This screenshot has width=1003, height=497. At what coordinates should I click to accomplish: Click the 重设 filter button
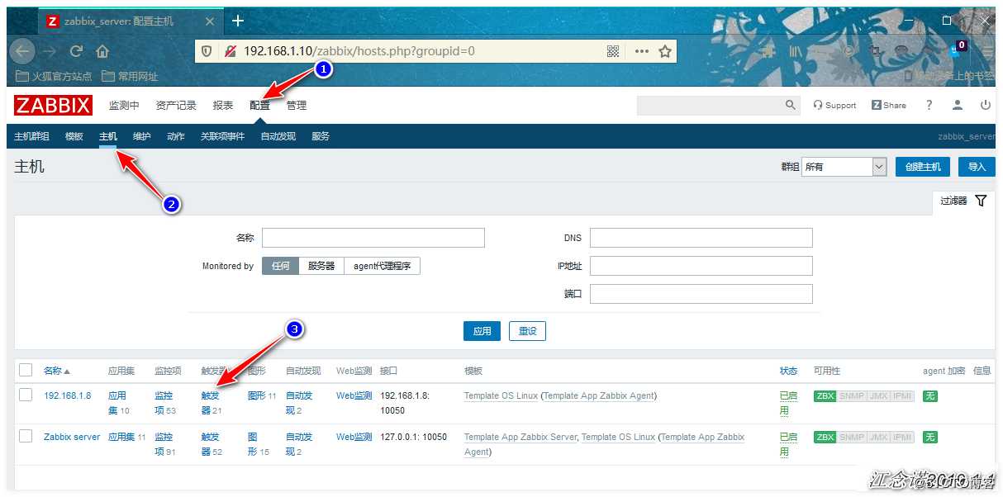[x=527, y=331]
